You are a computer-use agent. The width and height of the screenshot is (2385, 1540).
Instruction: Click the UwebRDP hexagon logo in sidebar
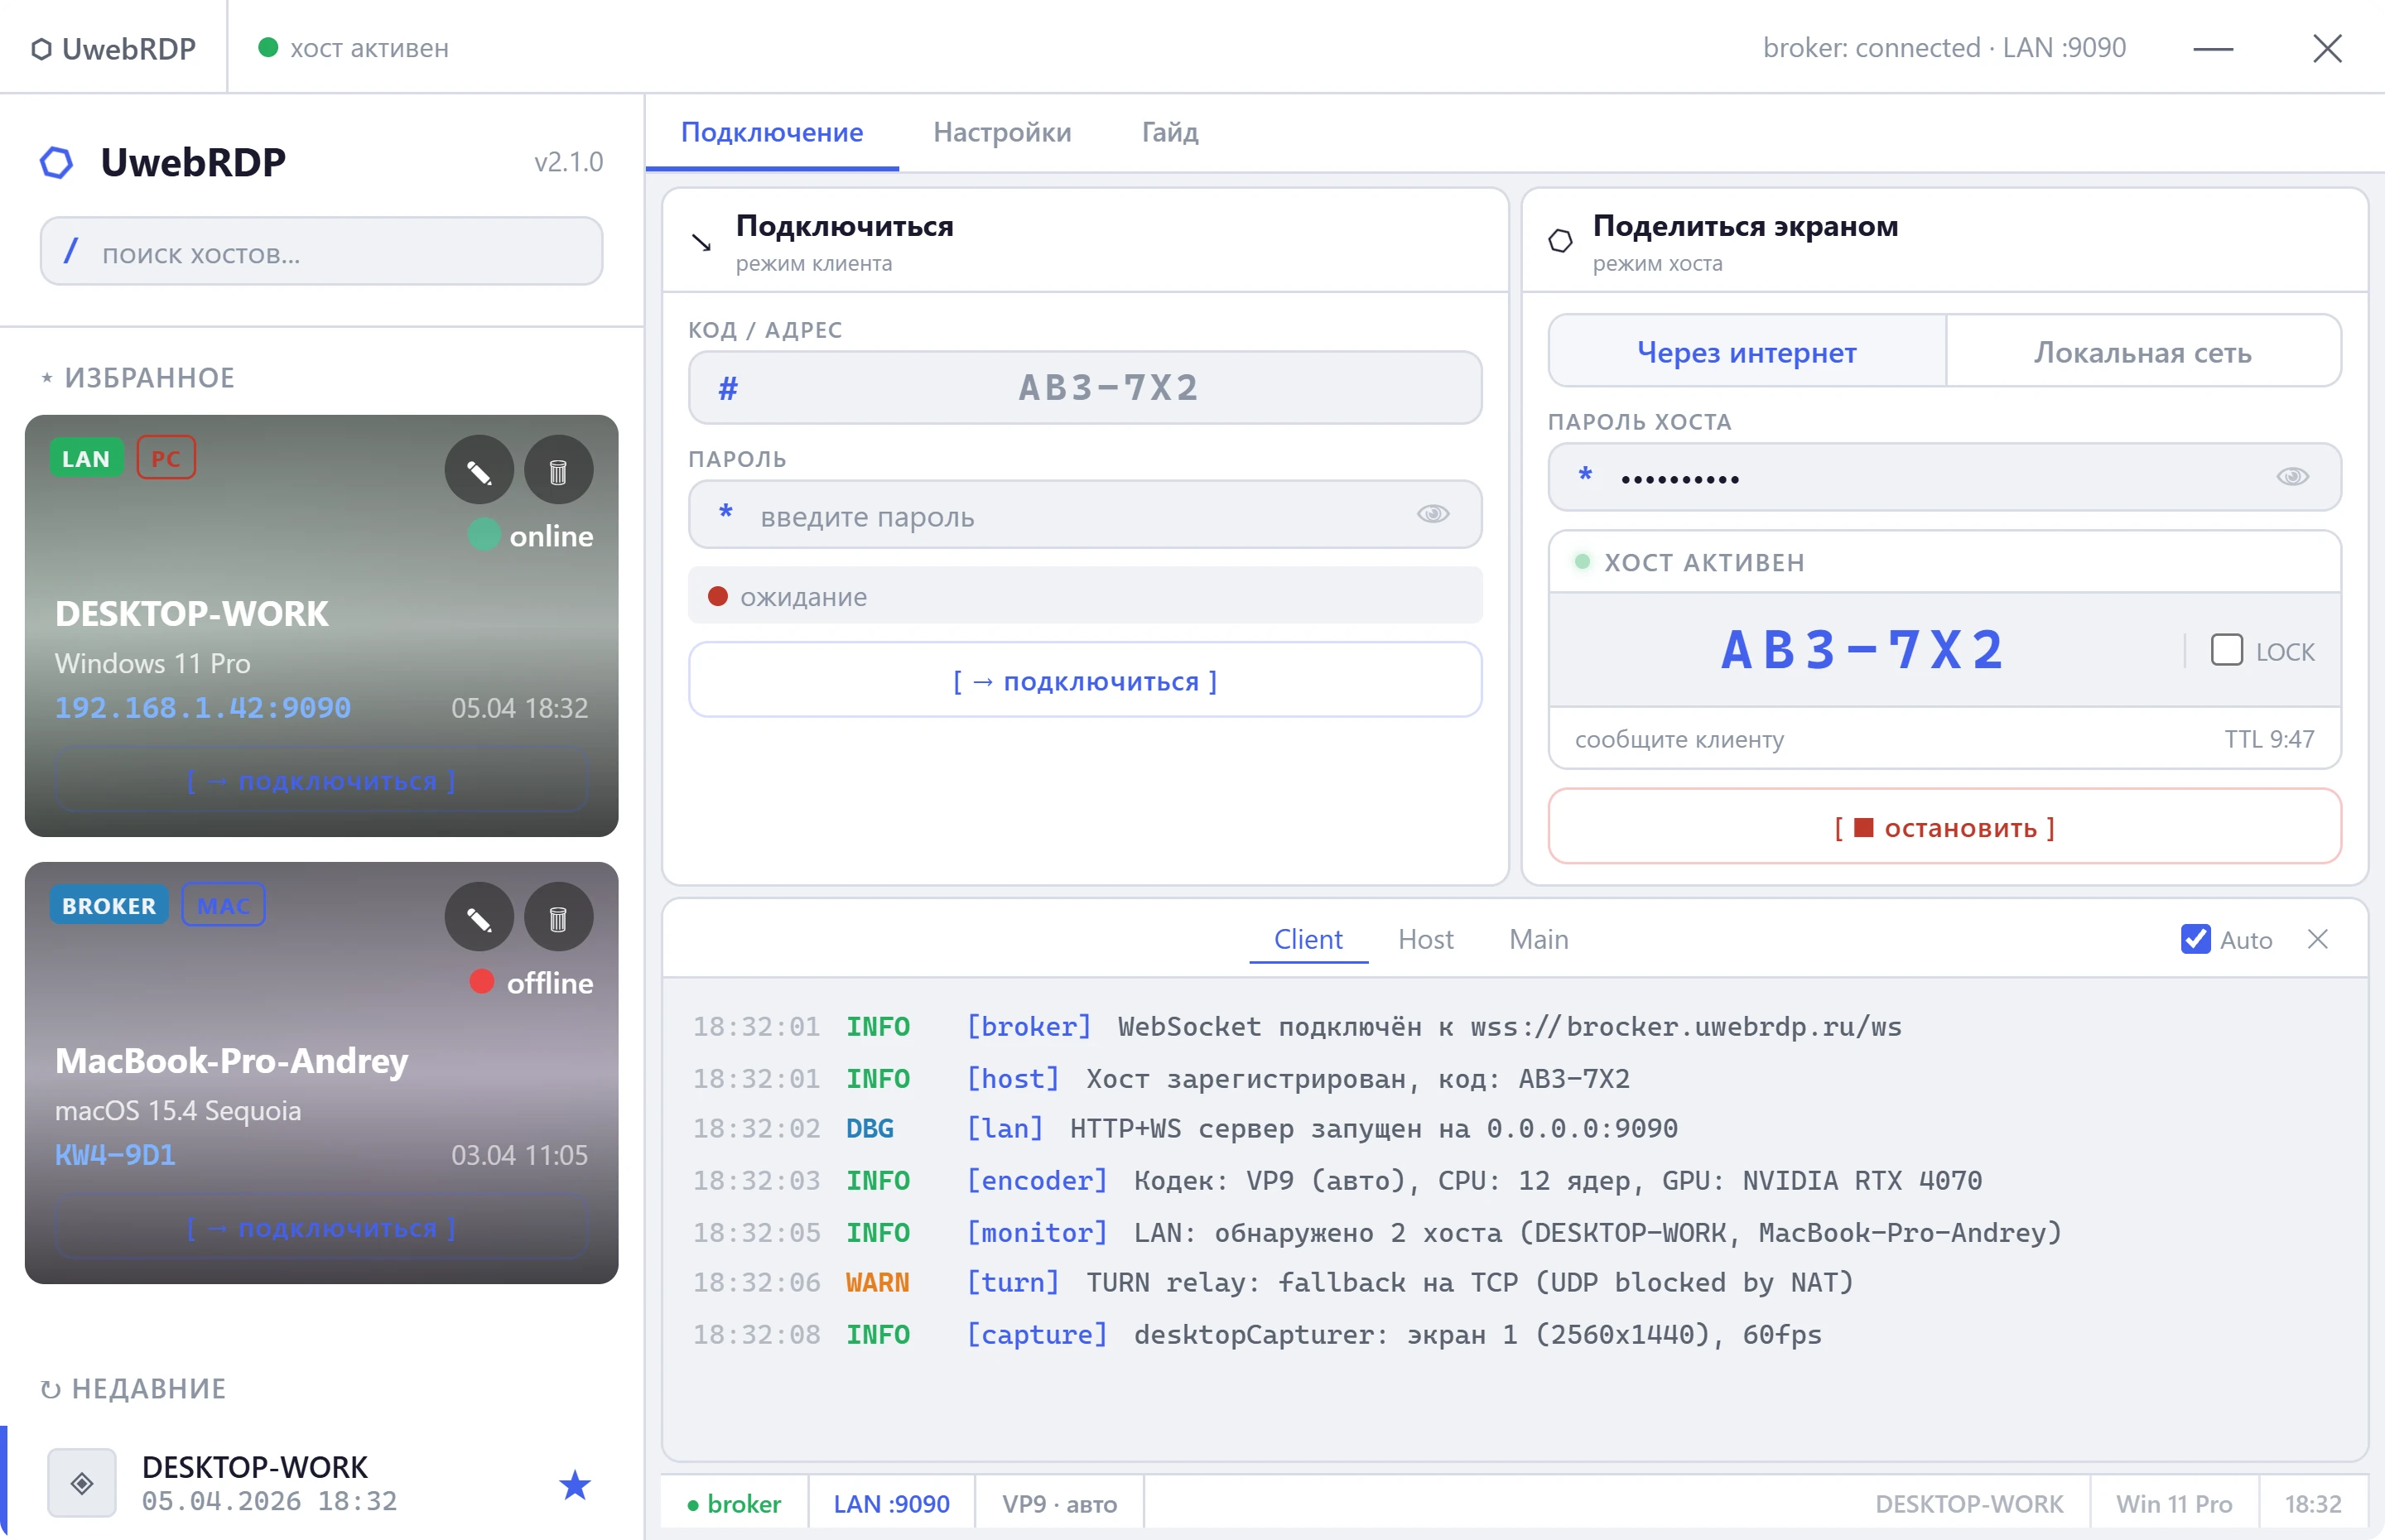coord(56,163)
